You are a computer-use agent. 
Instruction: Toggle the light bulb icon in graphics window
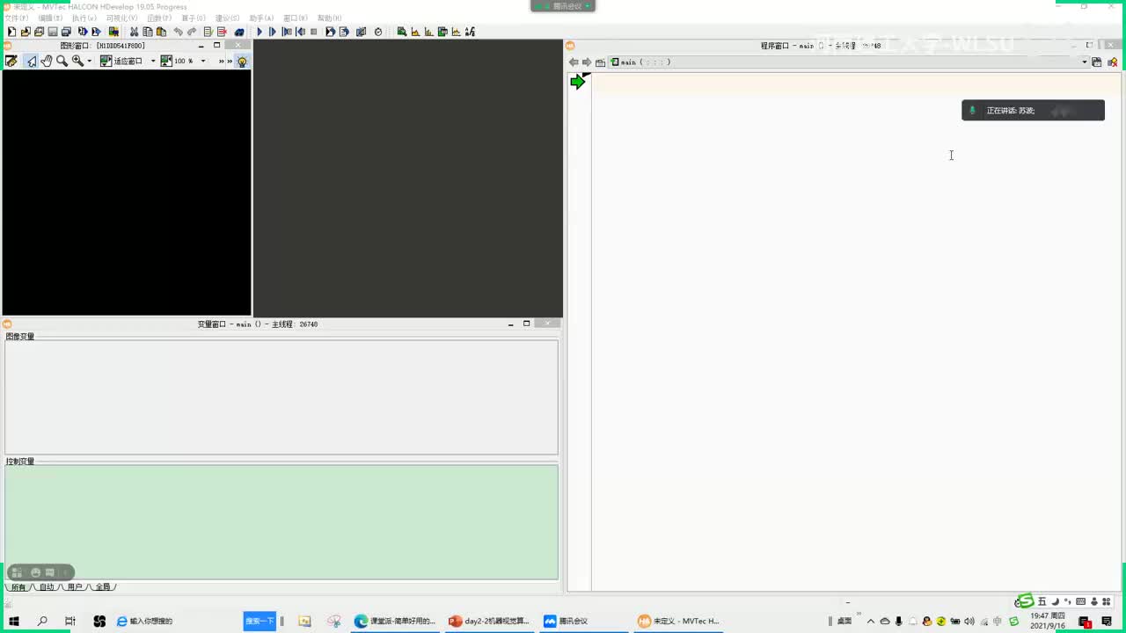[242, 61]
